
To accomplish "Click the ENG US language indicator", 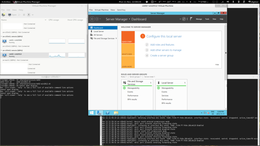I will coord(213,113).
